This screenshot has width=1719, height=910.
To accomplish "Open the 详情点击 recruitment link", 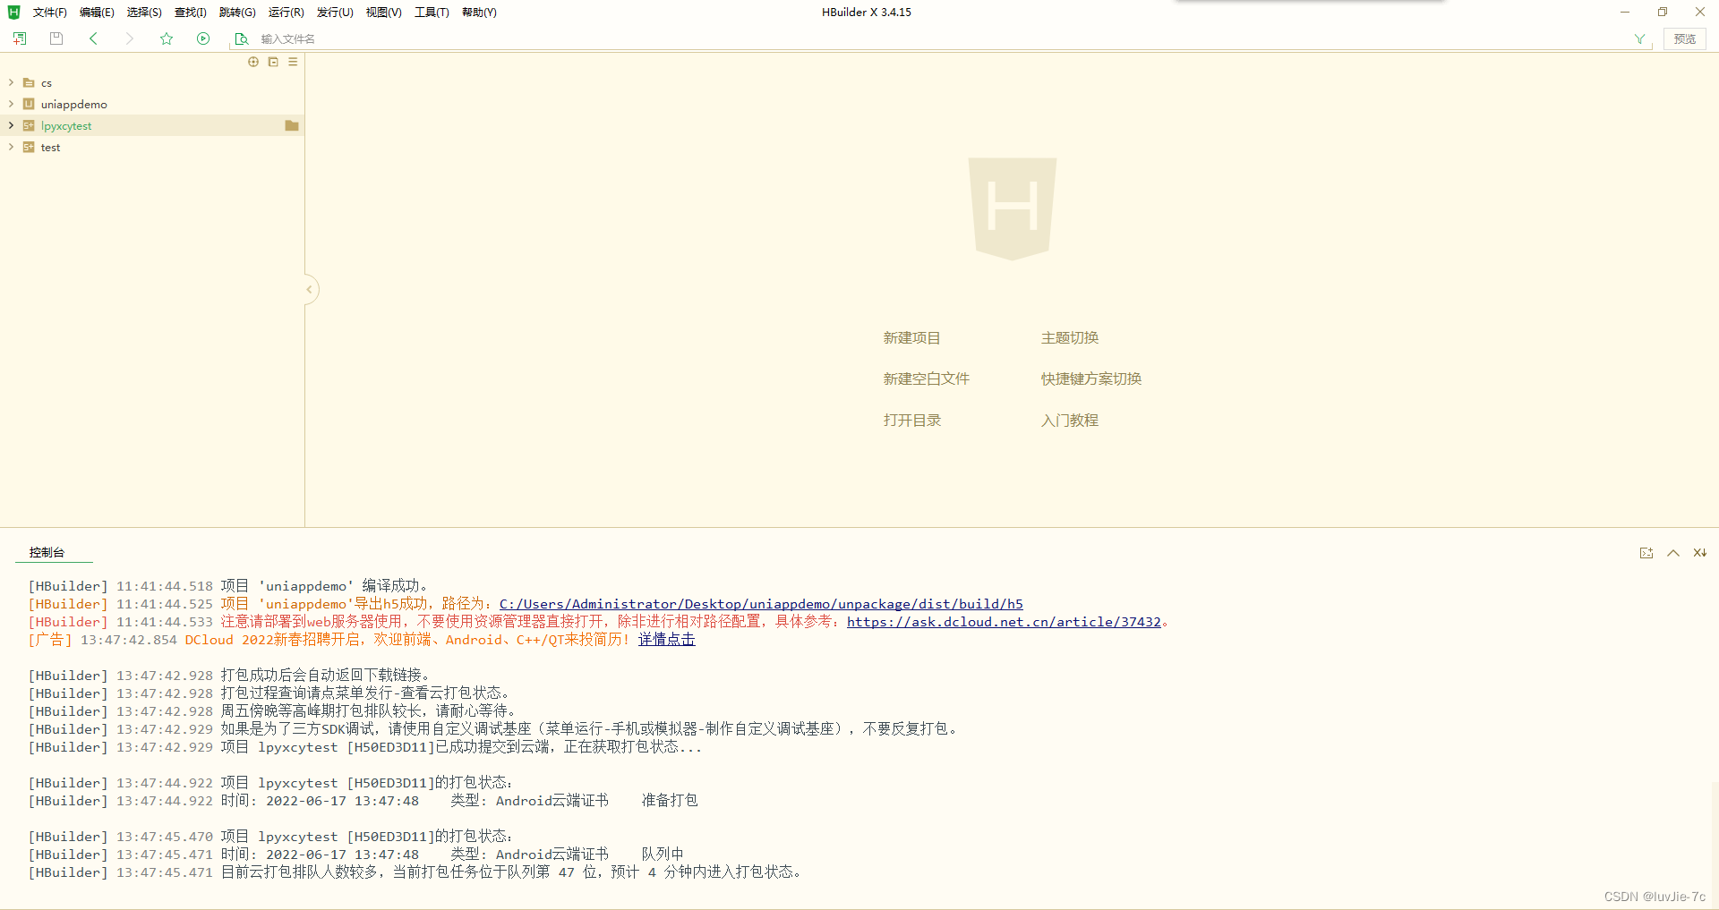I will click(666, 639).
